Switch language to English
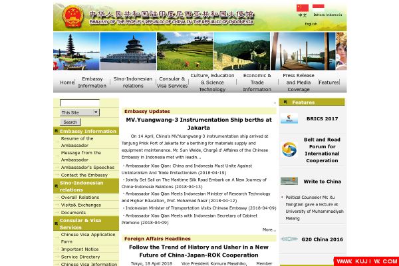This screenshot has height=266, width=399. click(x=311, y=24)
